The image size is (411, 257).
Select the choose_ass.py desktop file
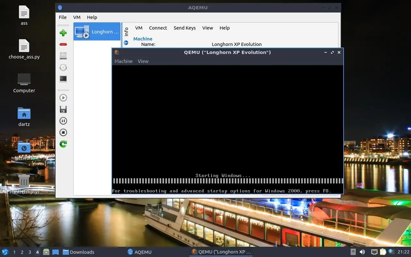coord(24,49)
